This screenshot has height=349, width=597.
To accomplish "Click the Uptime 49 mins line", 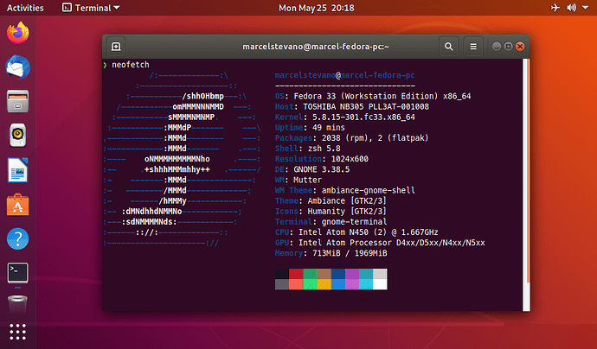I will [x=310, y=128].
